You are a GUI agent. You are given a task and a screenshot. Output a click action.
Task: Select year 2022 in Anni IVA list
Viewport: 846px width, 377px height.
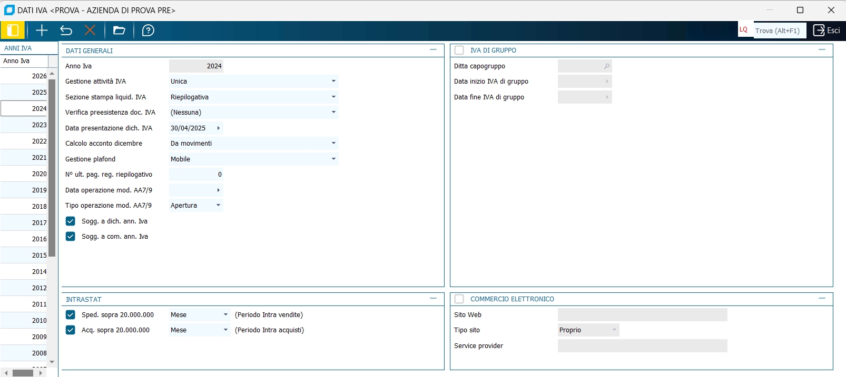pos(24,141)
